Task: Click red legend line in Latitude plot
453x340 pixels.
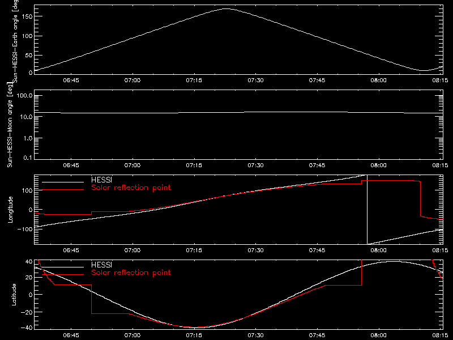Action: coord(63,275)
